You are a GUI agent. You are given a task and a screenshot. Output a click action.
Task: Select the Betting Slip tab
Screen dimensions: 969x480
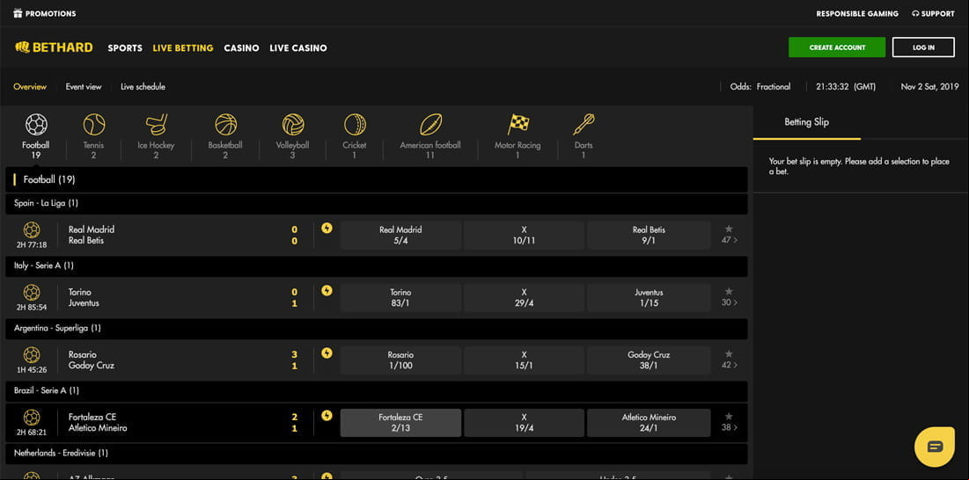click(806, 122)
